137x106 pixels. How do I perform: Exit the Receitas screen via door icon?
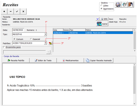pyautogui.click(x=131, y=5)
